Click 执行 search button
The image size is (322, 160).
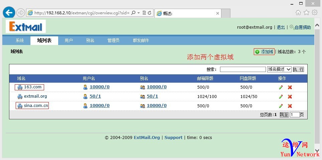click(298, 69)
